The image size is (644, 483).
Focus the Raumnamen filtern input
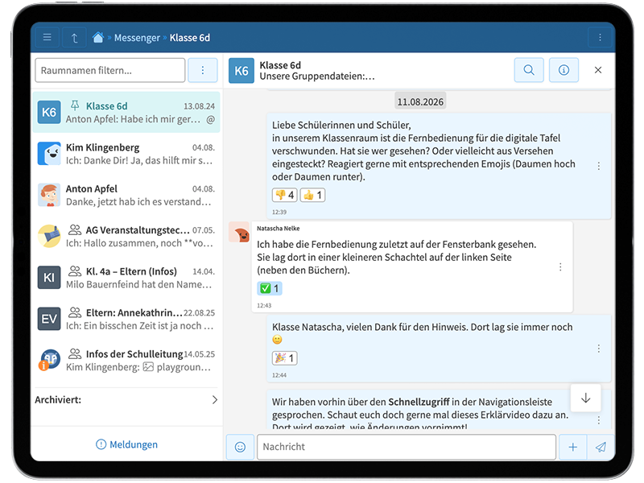[110, 70]
